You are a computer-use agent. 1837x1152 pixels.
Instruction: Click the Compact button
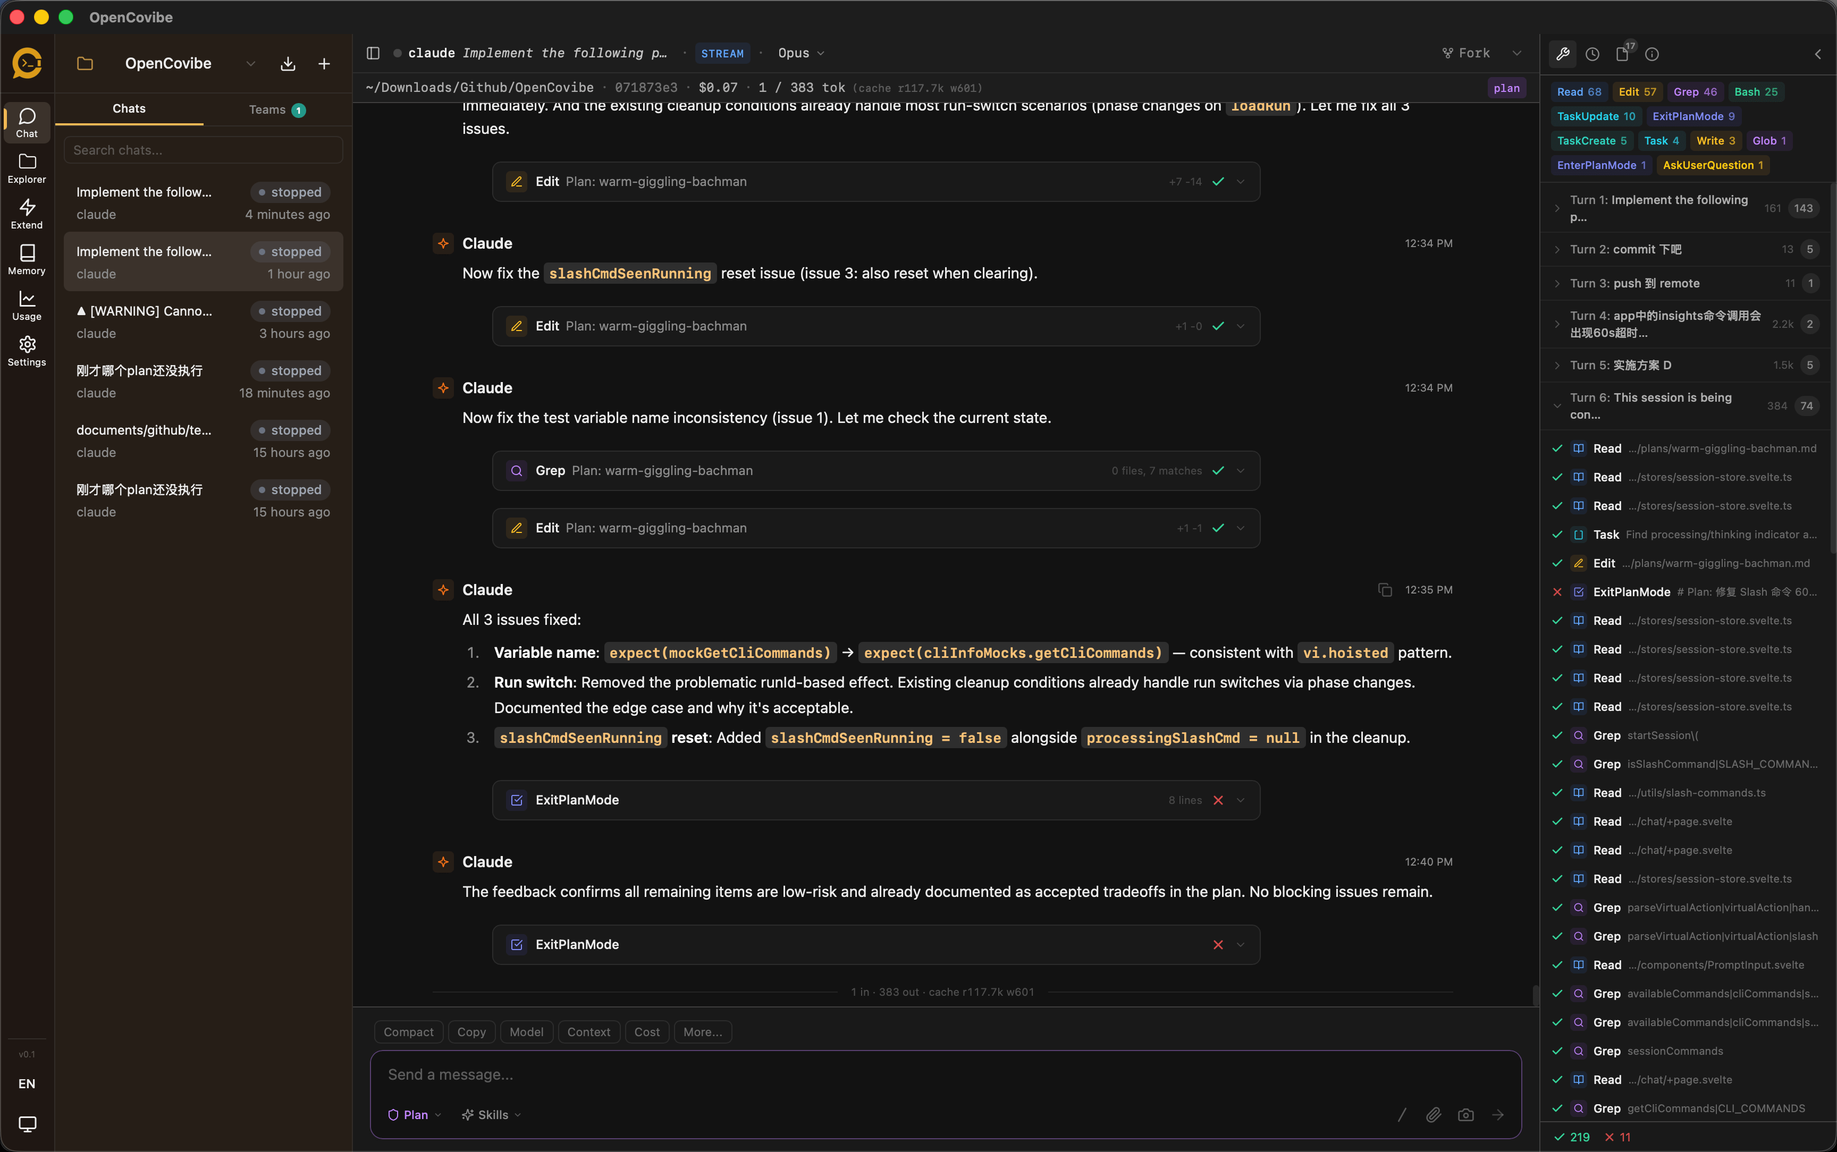click(x=408, y=1031)
